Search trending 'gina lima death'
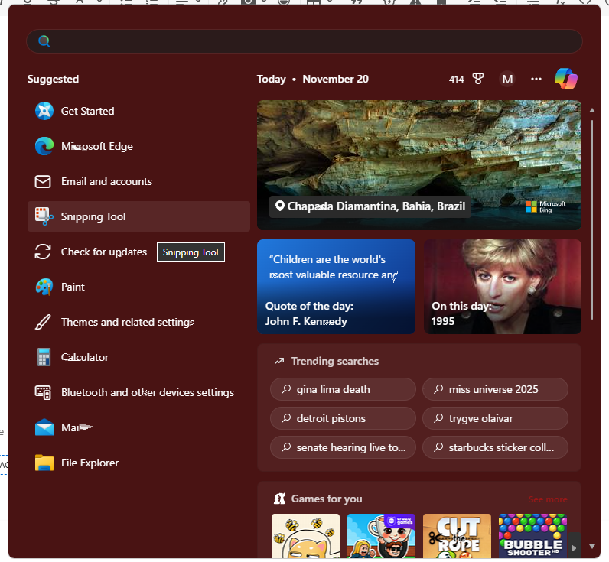 point(343,389)
